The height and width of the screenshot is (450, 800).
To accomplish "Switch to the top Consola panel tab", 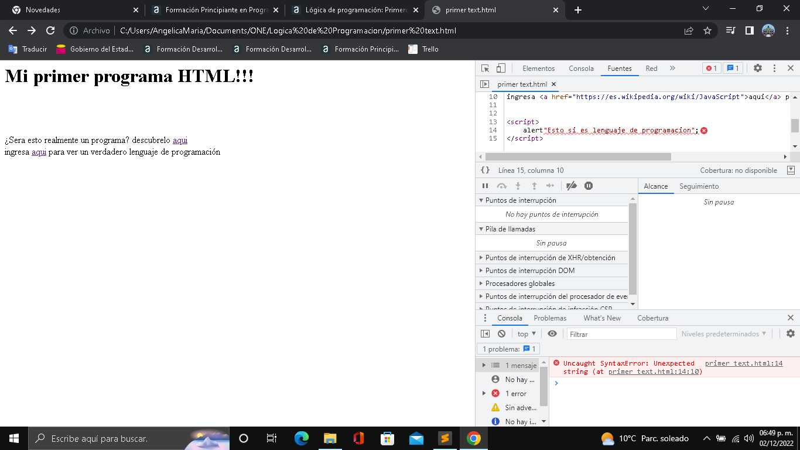I will coord(581,69).
